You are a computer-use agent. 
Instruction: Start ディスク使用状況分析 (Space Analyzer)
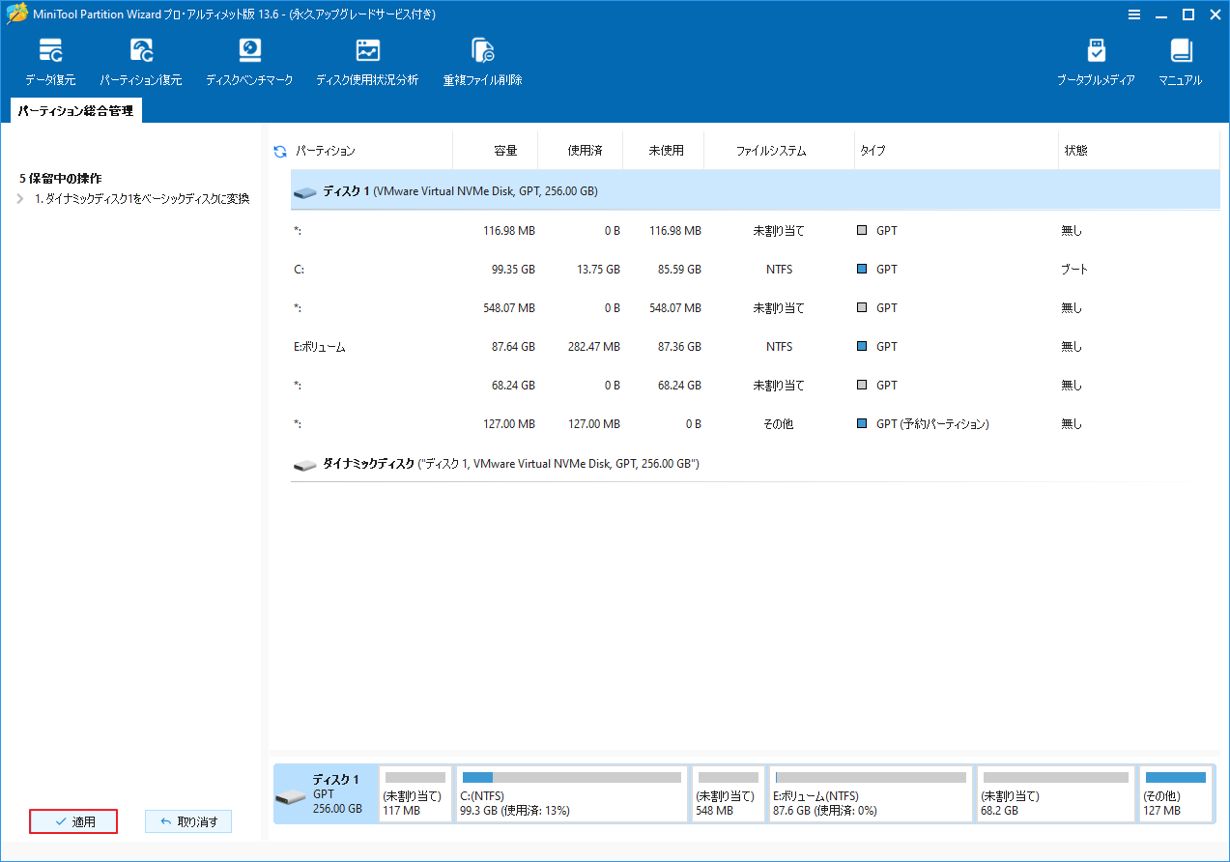click(367, 63)
